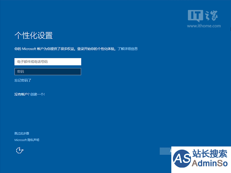The height and width of the screenshot is (173, 231).
Task: Click the email or phone number field
Action: 48,62
